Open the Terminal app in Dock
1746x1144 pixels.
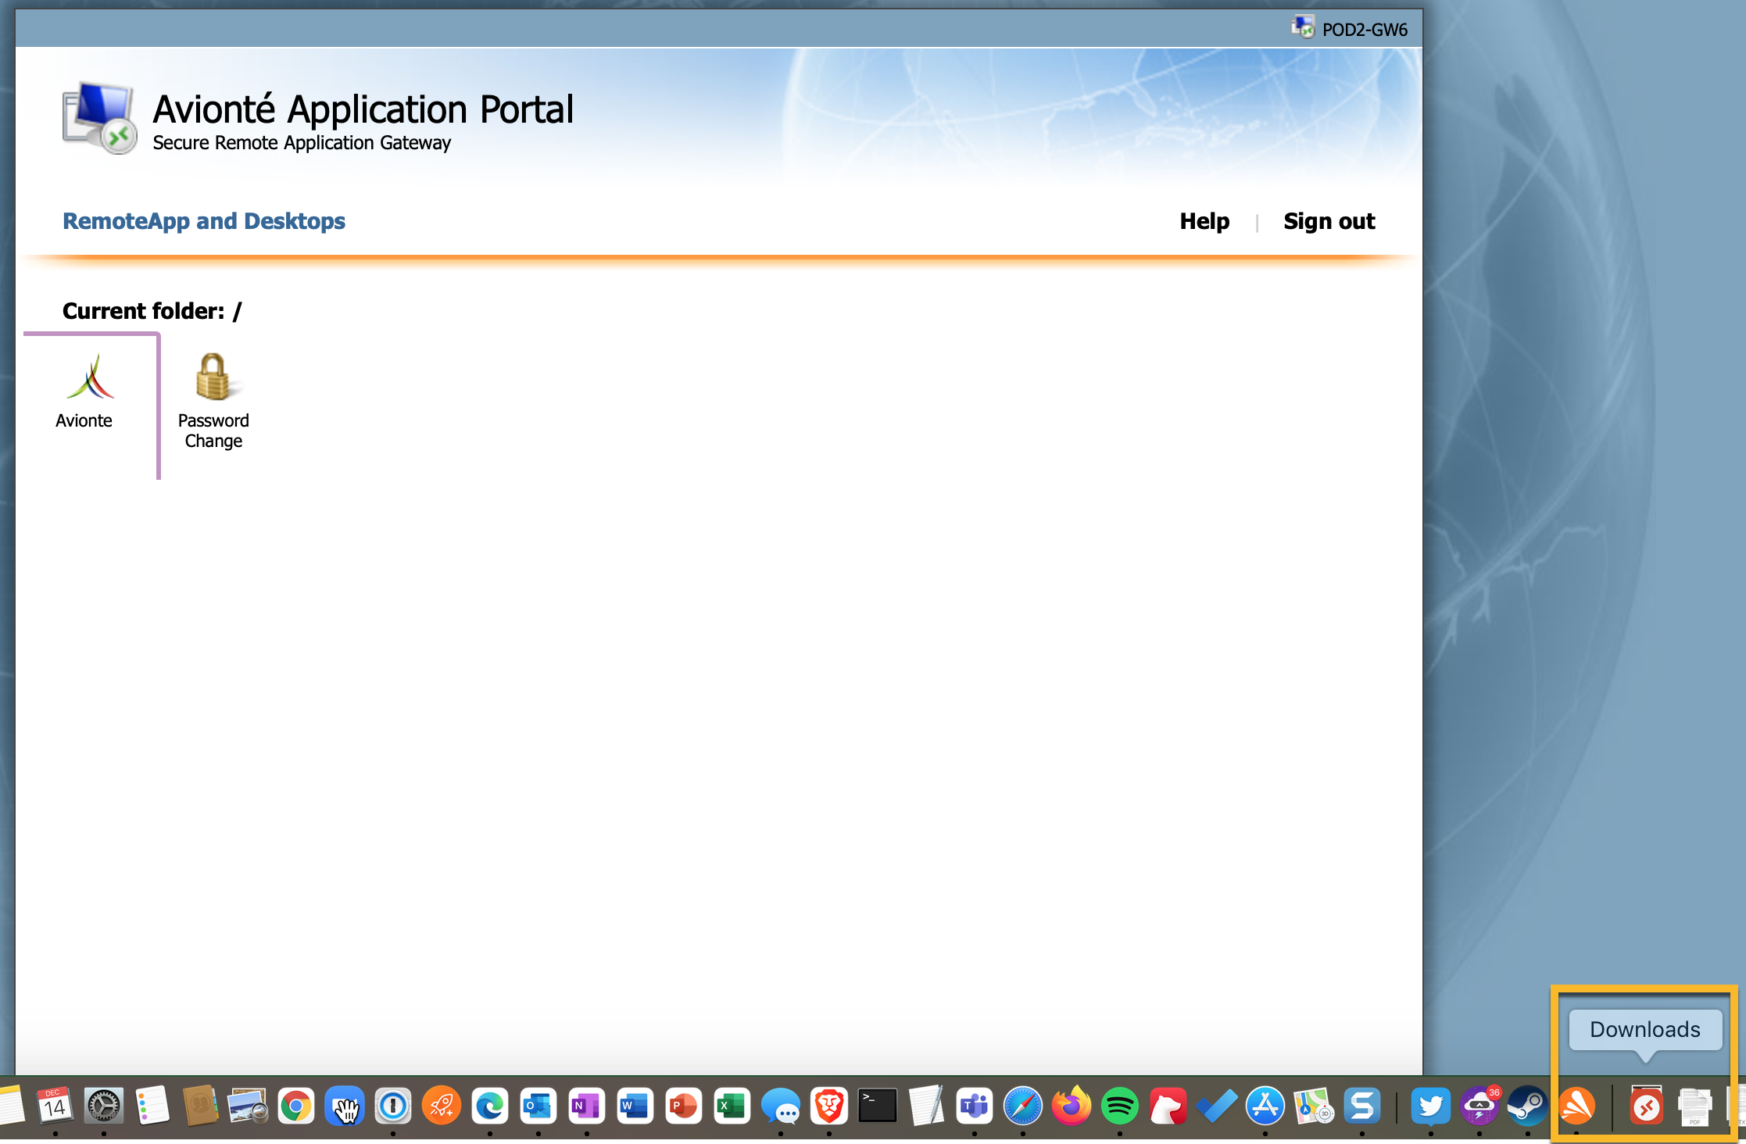[x=877, y=1106]
